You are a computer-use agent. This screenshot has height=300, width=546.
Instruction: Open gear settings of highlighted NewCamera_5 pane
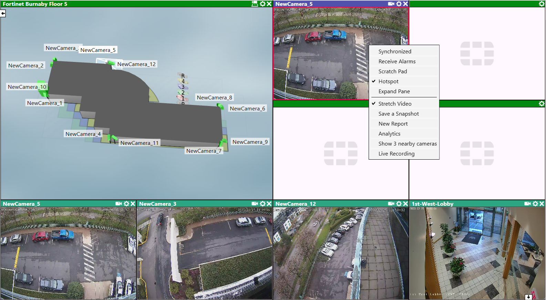399,4
